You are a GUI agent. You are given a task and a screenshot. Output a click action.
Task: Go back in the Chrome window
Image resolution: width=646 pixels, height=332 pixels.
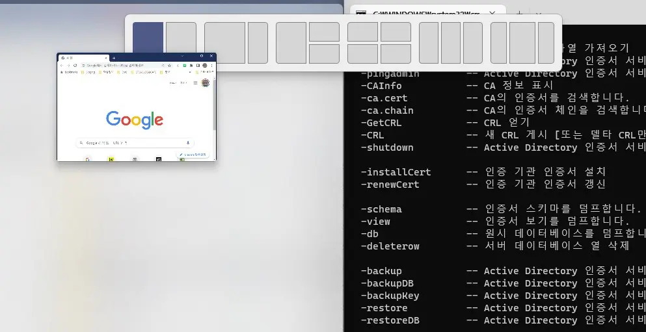coord(61,66)
